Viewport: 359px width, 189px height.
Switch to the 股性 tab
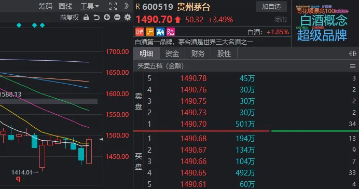(x=224, y=53)
